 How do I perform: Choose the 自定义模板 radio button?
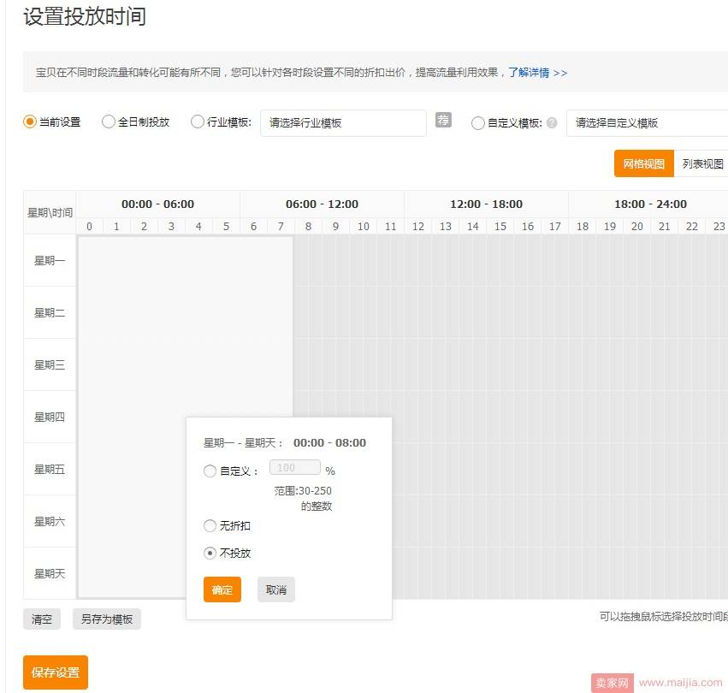(x=477, y=123)
